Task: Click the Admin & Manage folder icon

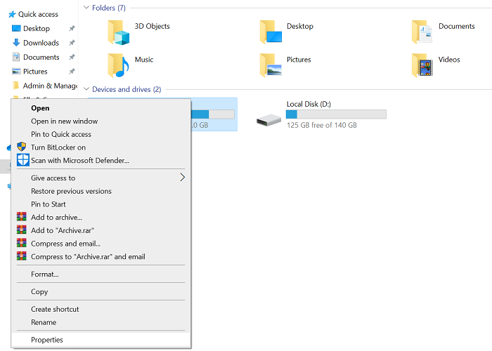Action: coord(15,86)
